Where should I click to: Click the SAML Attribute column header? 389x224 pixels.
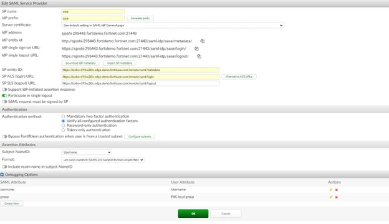[13, 182]
